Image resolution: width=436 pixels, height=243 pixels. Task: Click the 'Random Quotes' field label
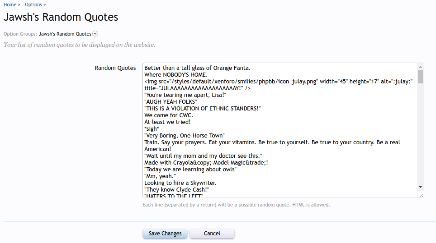click(115, 68)
